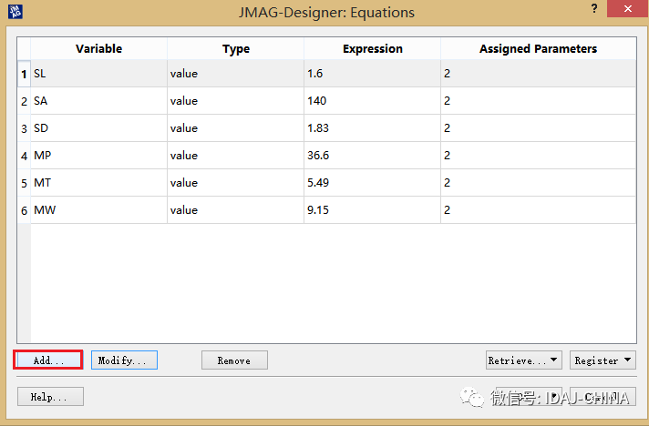Viewport: 649px width, 426px height.
Task: Click the Type cell in MP row
Action: (235, 156)
